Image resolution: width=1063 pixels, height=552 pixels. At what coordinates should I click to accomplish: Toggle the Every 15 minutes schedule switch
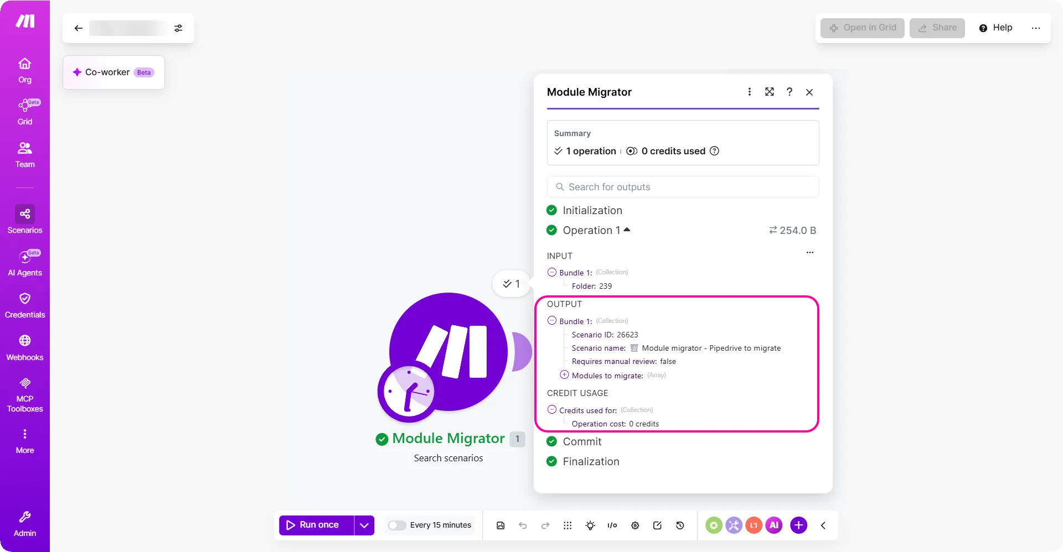[396, 525]
